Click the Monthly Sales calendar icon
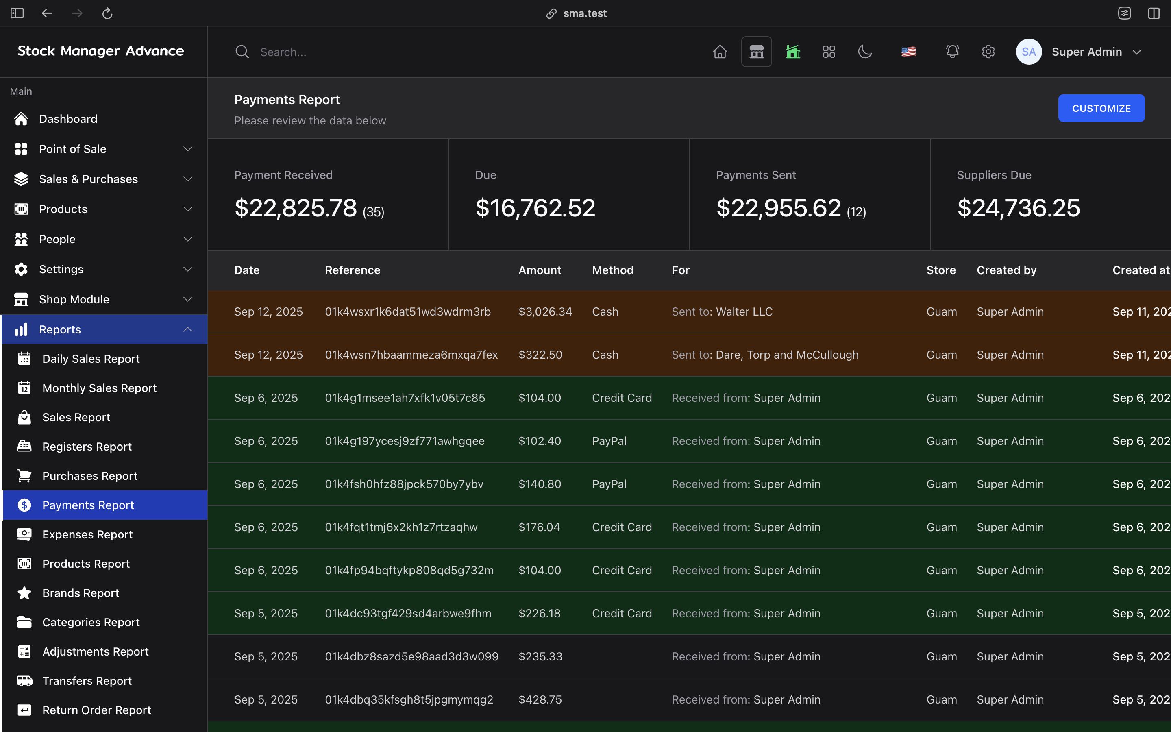This screenshot has height=732, width=1171. point(24,388)
